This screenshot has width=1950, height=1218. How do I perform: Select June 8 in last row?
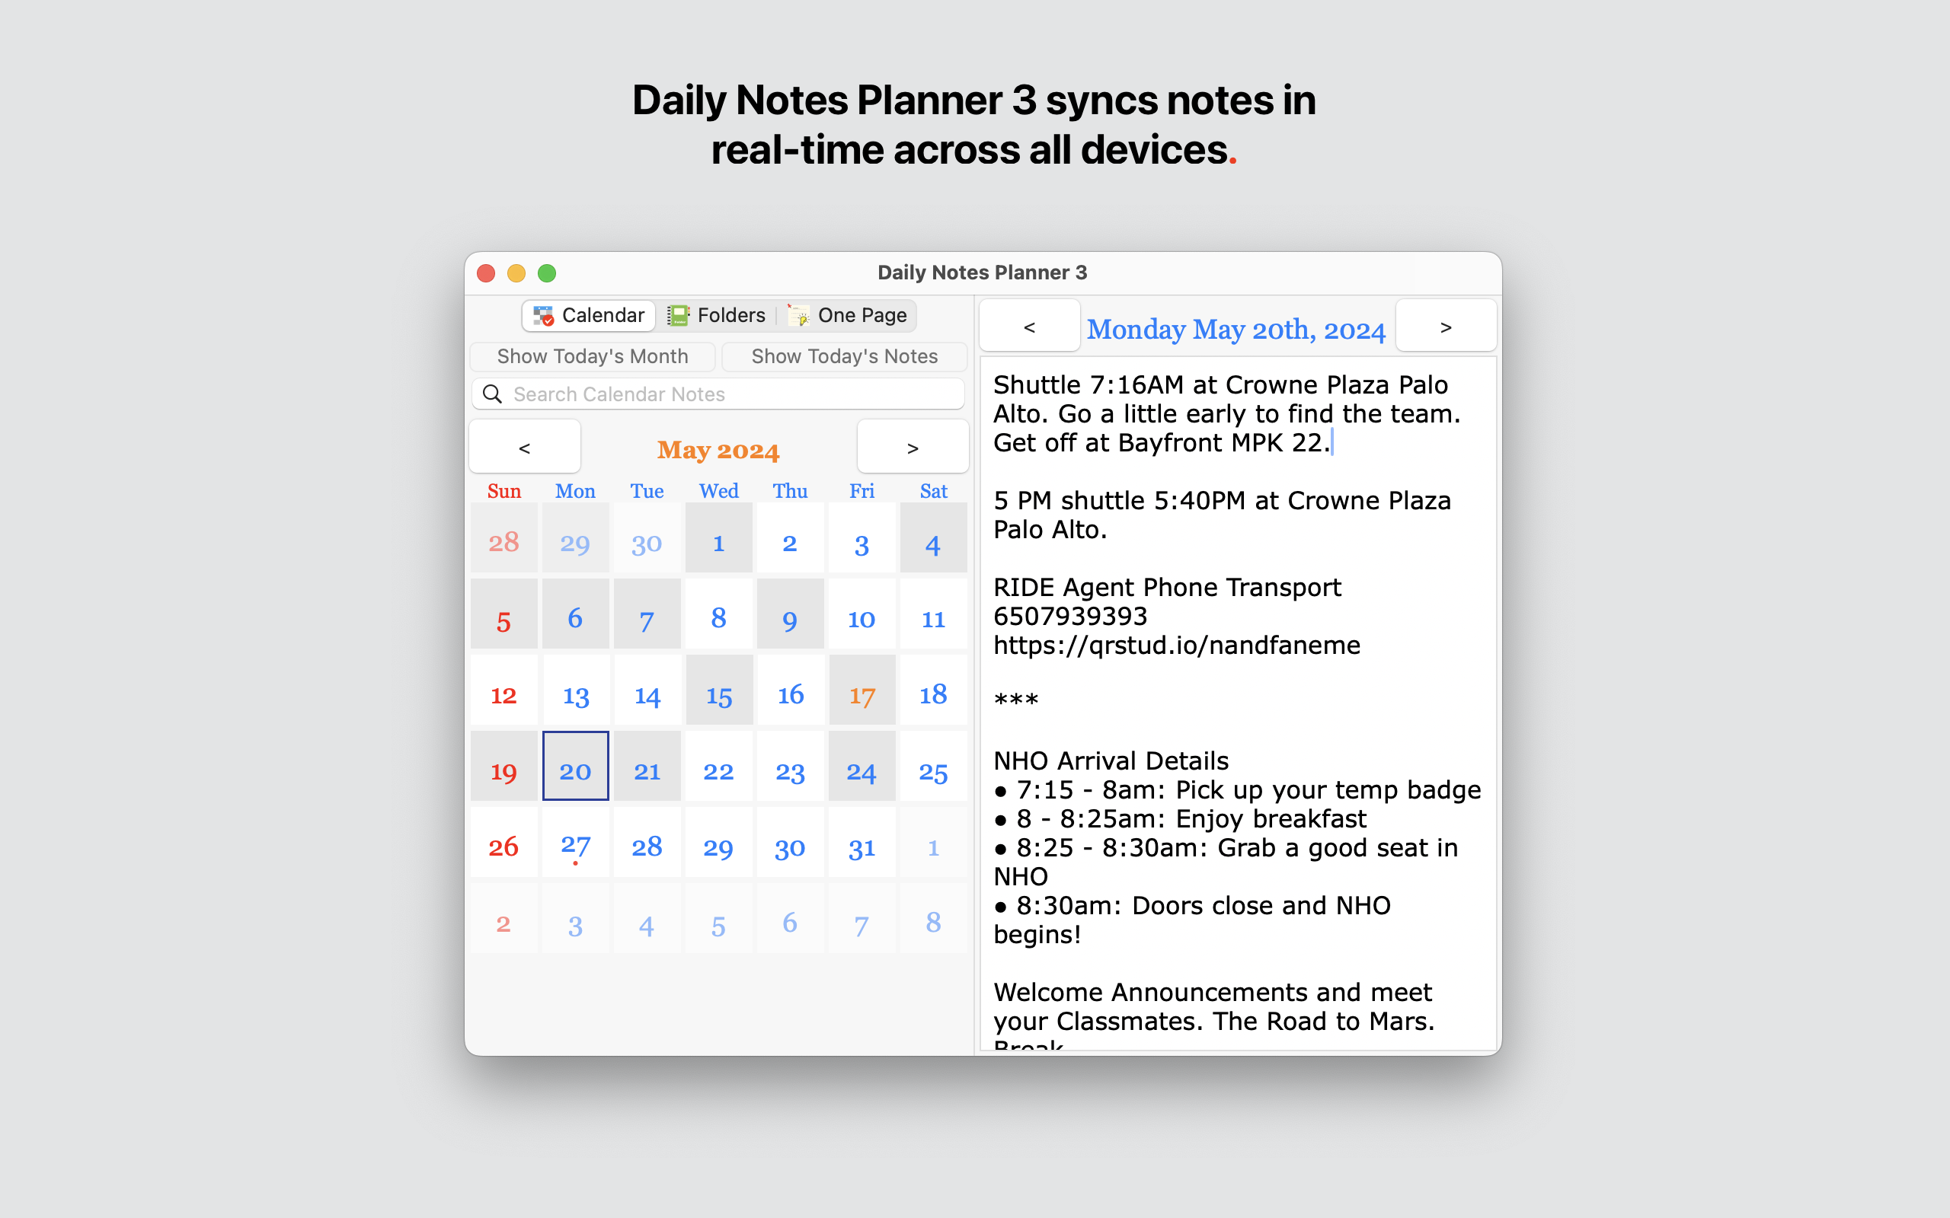coord(933,918)
